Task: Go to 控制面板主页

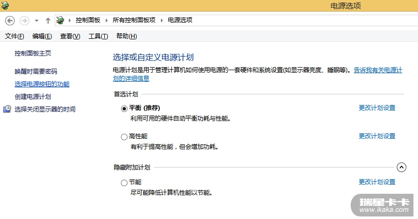Action: tap(33, 53)
